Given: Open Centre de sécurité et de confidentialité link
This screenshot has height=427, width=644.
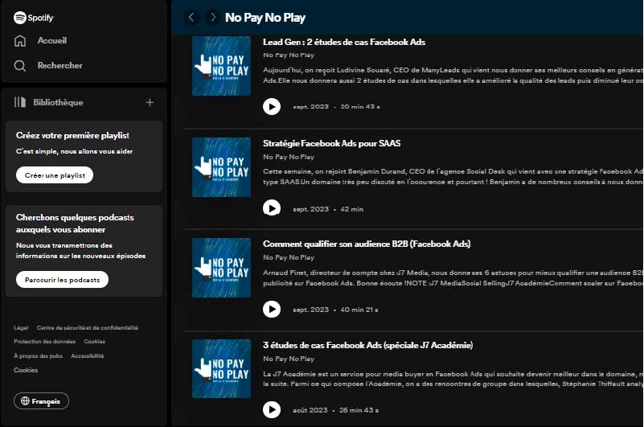Looking at the screenshot, I should [87, 327].
